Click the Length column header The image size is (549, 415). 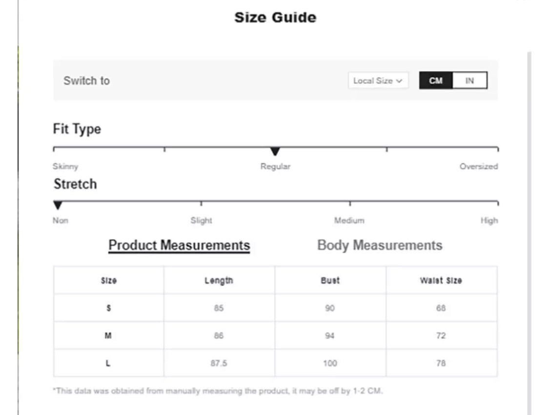coord(219,281)
